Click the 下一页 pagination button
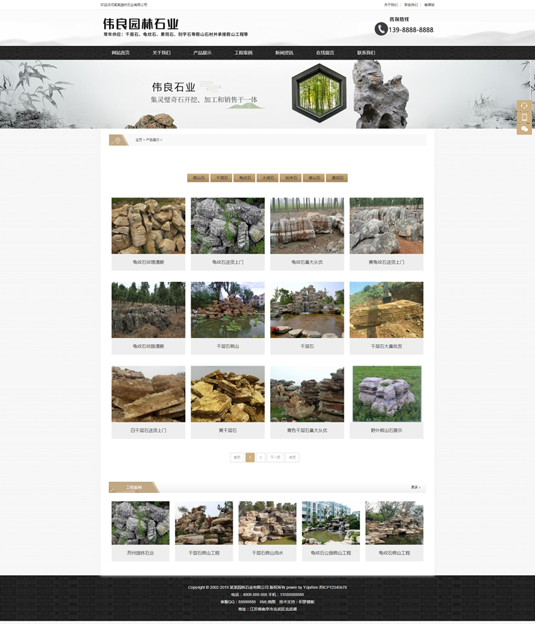 coord(274,457)
